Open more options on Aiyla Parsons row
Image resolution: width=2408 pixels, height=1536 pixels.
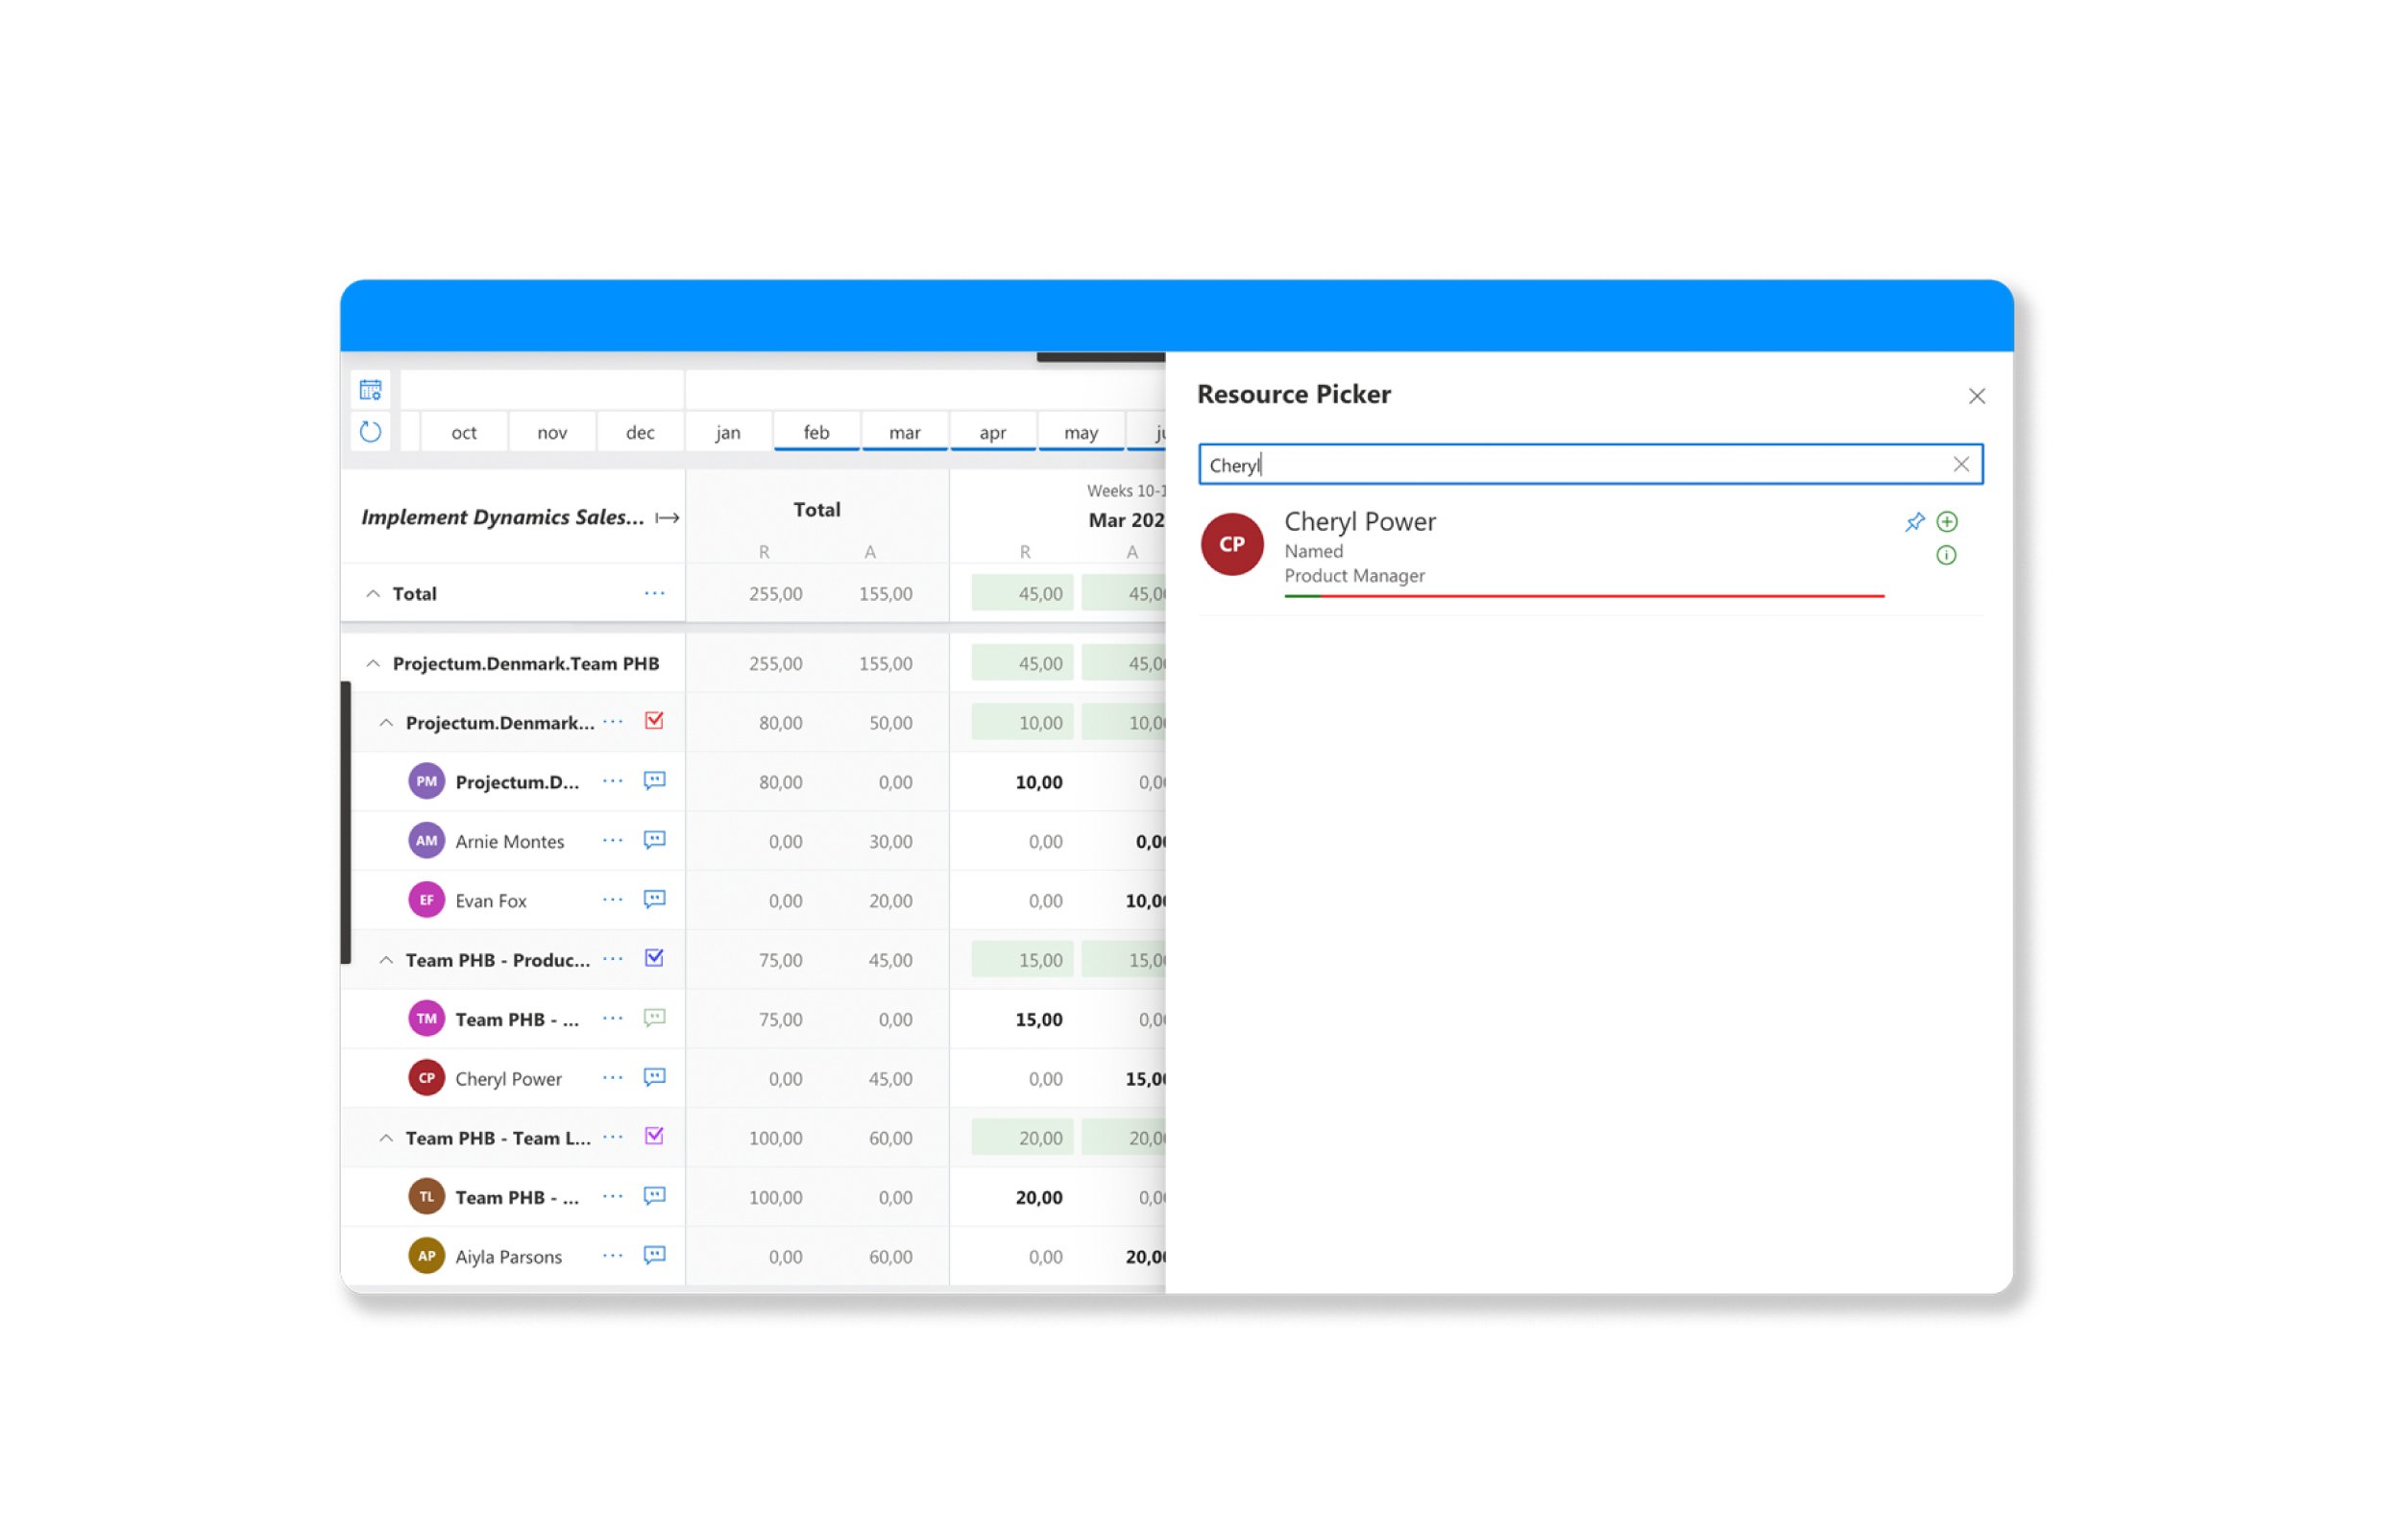pos(612,1257)
